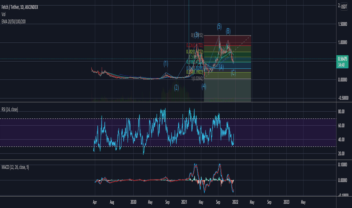Image resolution: width=352 pixels, height=208 pixels.
Task: Select the wave (C) label on chart
Action: click(233, 73)
